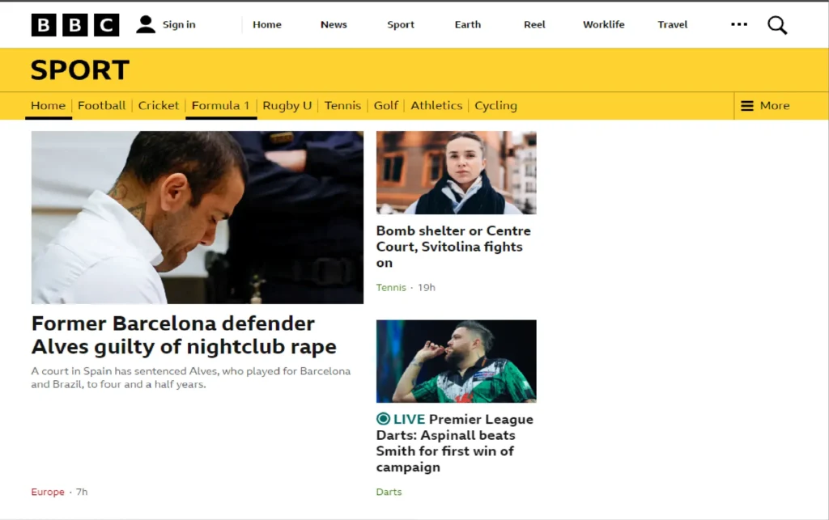
Task: Open the search magnifier icon
Action: click(777, 25)
